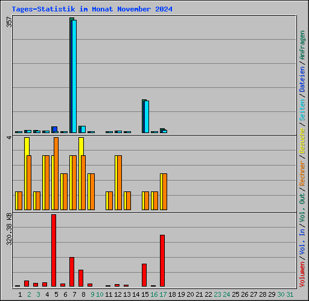Select the blue 'Dateien' legend label
Image resolution: width=309 pixels, height=301 pixels.
[x=302, y=79]
